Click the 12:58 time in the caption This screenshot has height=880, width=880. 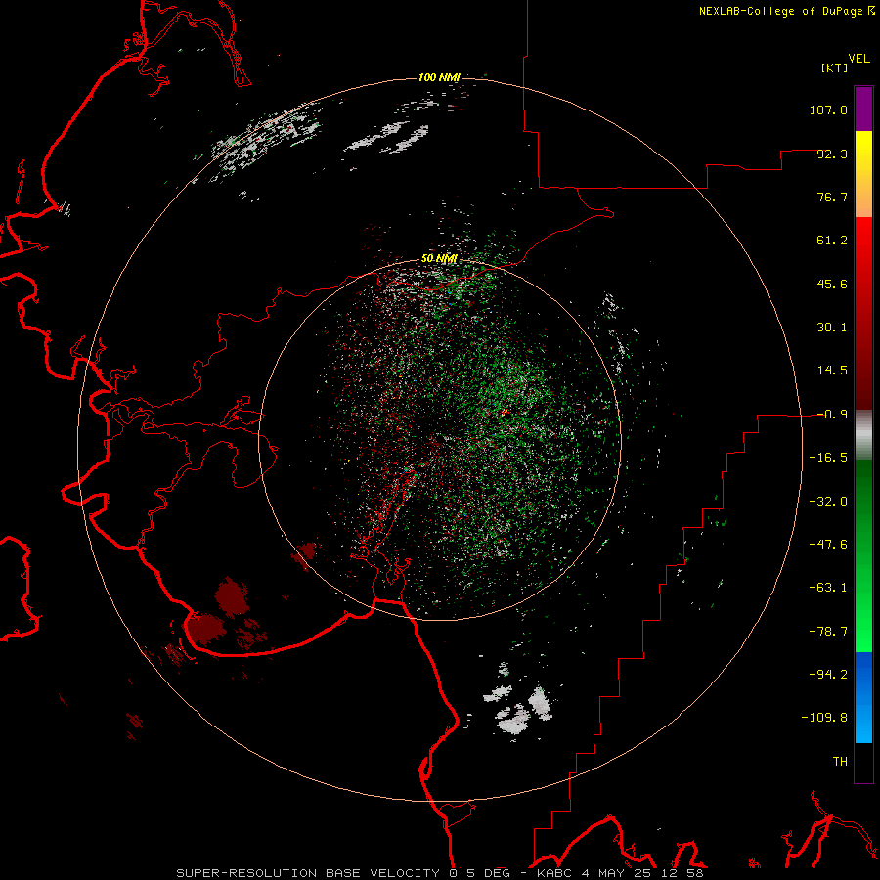point(683,873)
